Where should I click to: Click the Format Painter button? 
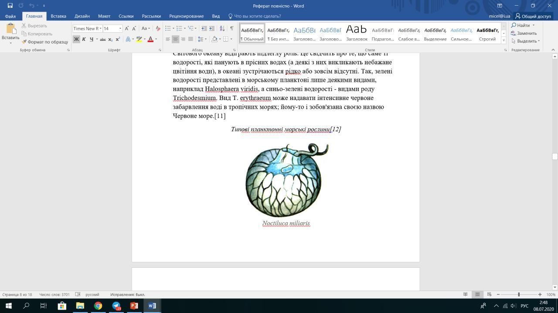coord(45,42)
